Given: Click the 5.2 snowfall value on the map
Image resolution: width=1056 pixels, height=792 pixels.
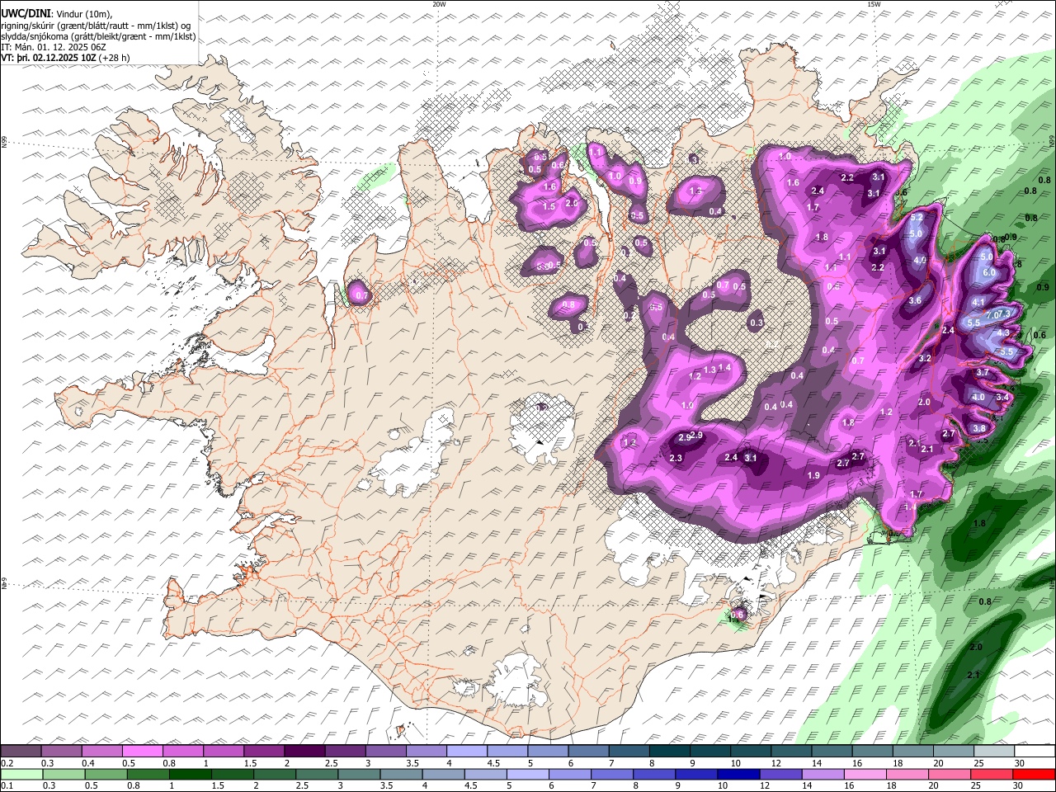Looking at the screenshot, I should tap(916, 218).
